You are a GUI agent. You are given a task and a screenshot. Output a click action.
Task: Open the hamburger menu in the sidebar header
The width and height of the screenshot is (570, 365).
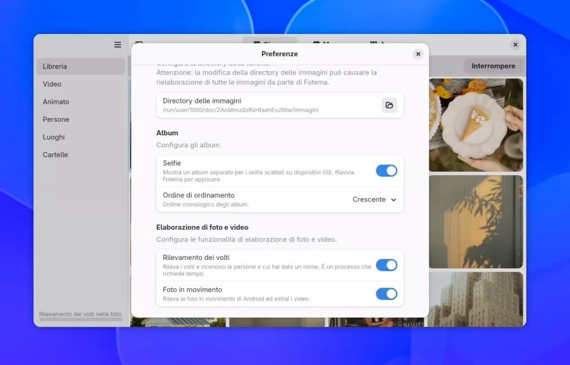pos(117,45)
